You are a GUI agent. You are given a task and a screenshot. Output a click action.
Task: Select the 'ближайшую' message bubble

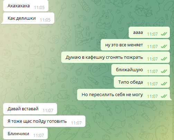point(140,70)
